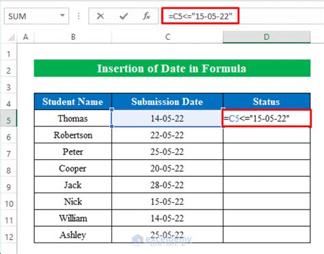Click the Status header cell

coord(267,102)
